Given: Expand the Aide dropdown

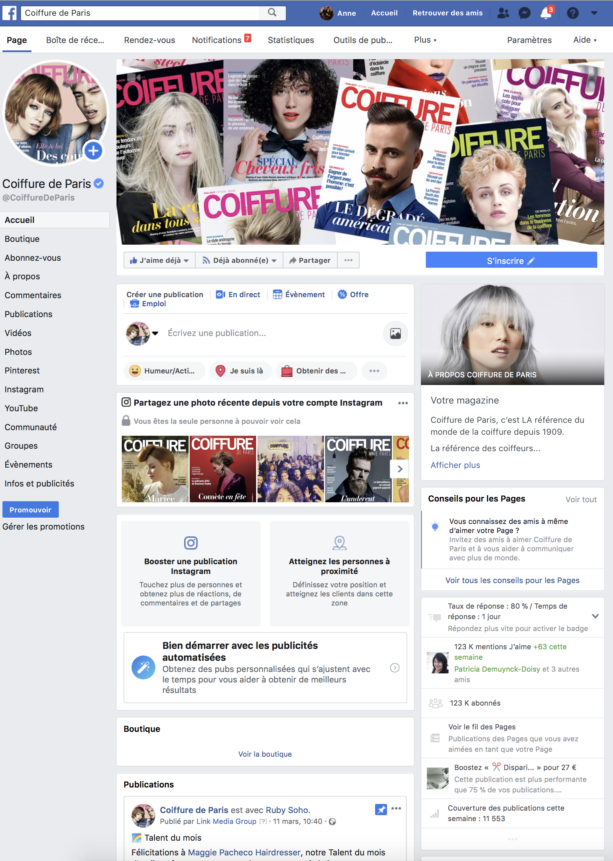Looking at the screenshot, I should 585,40.
